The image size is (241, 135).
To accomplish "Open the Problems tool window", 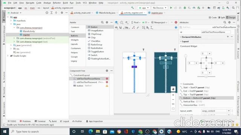I will 25,121.
